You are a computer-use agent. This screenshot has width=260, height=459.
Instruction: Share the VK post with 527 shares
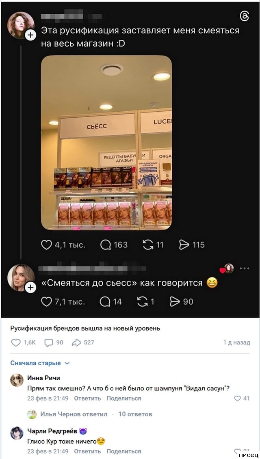tap(76, 342)
